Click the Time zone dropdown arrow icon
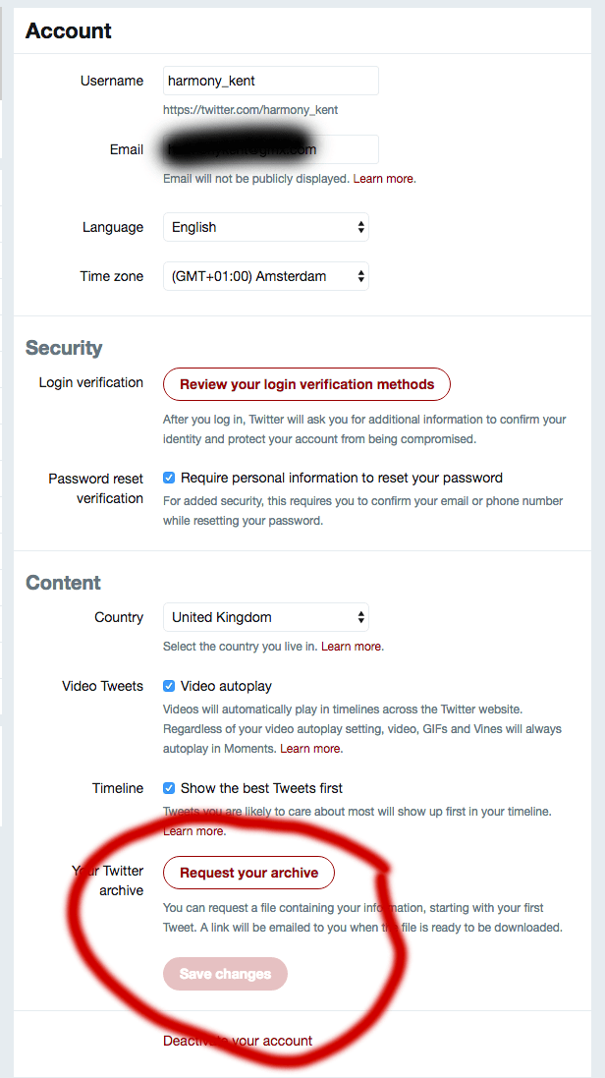The width and height of the screenshot is (605, 1078). 361,276
